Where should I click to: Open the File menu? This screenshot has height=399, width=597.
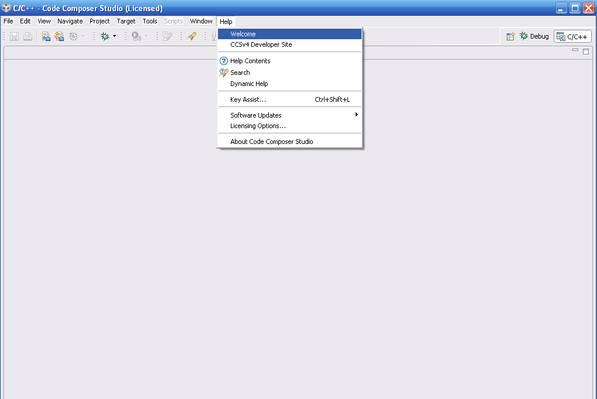(x=8, y=21)
